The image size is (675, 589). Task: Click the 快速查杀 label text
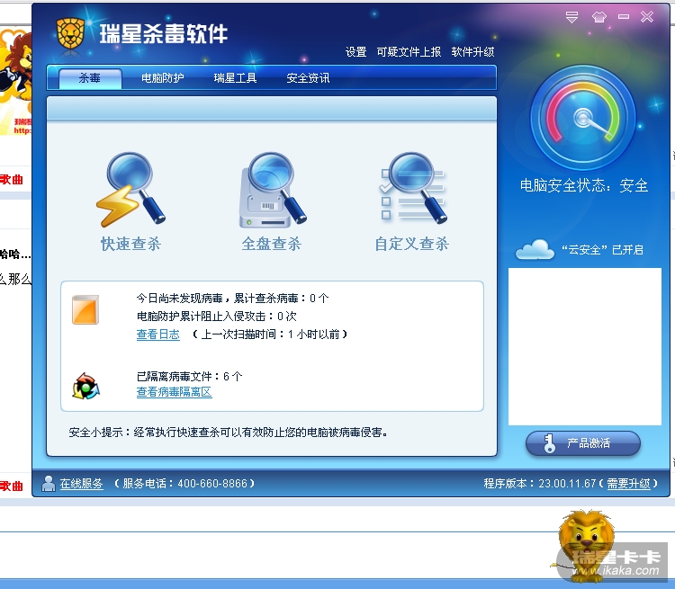click(130, 244)
